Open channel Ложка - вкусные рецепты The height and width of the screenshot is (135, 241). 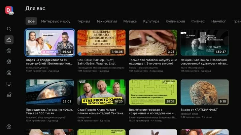tap(143, 68)
